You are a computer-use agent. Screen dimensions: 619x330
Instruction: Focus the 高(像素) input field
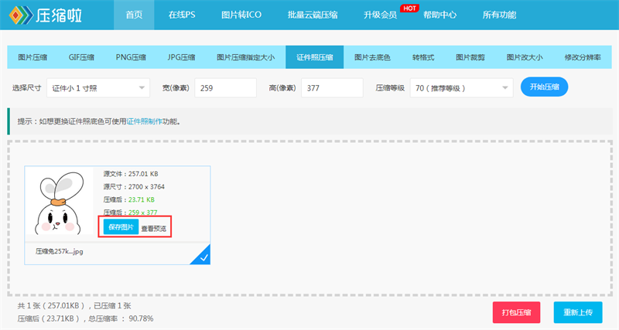(x=332, y=88)
